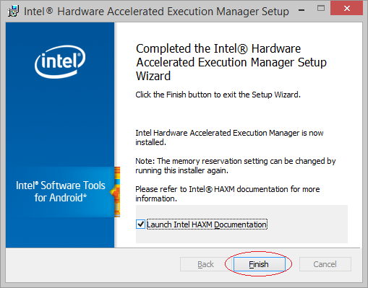
Task: Close the setup window with the red X
Action: point(347,9)
